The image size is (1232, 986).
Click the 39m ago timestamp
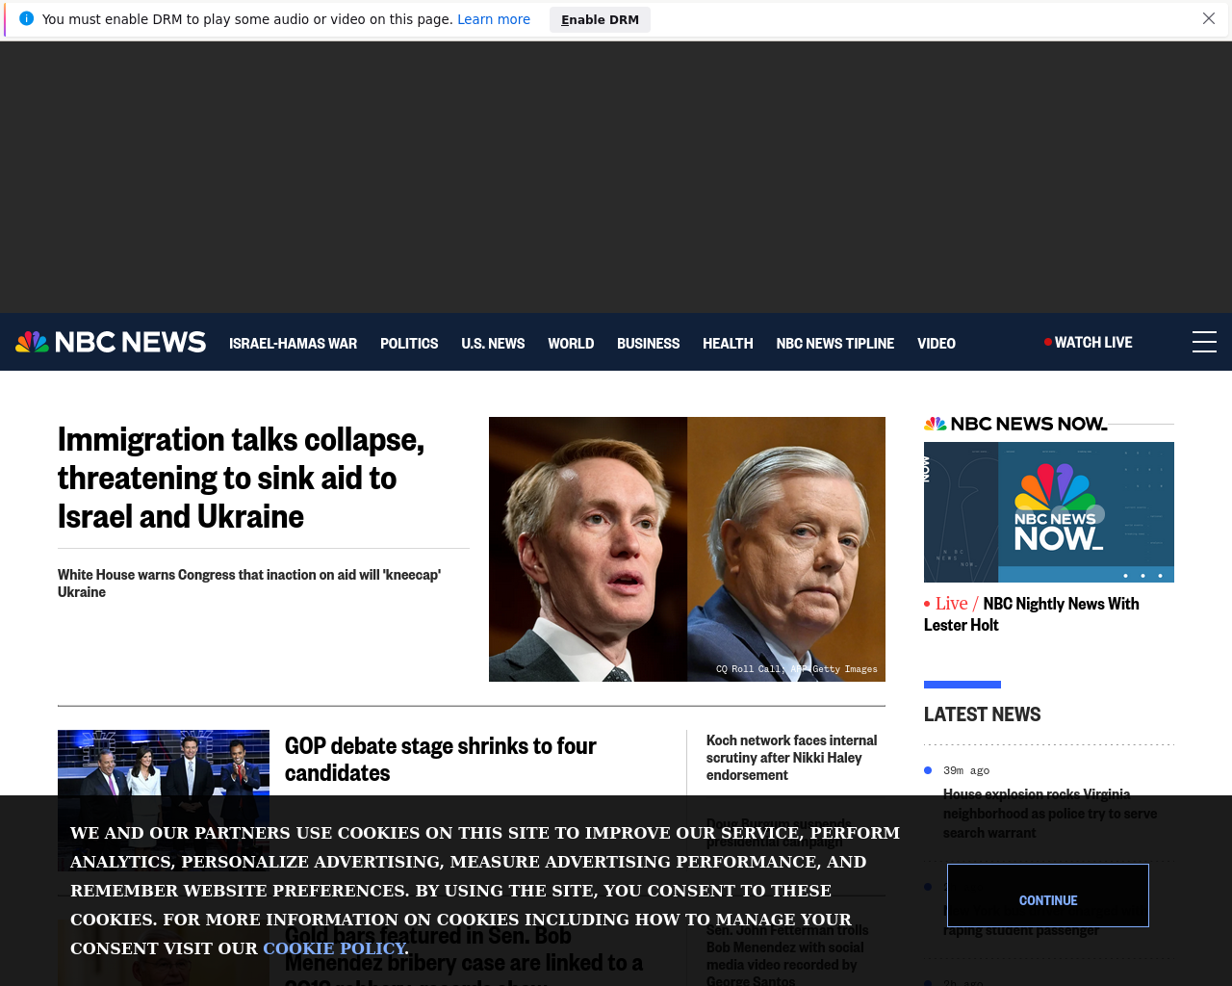tap(966, 770)
